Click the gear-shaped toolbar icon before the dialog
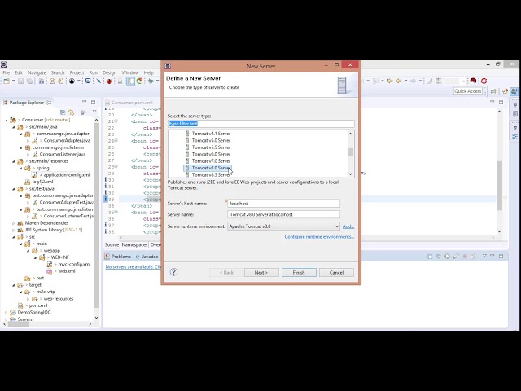This screenshot has height=391, width=521. click(151, 81)
